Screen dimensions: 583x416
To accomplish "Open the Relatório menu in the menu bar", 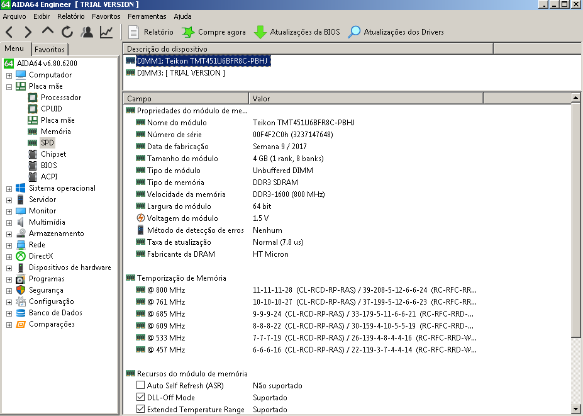I will pos(70,16).
